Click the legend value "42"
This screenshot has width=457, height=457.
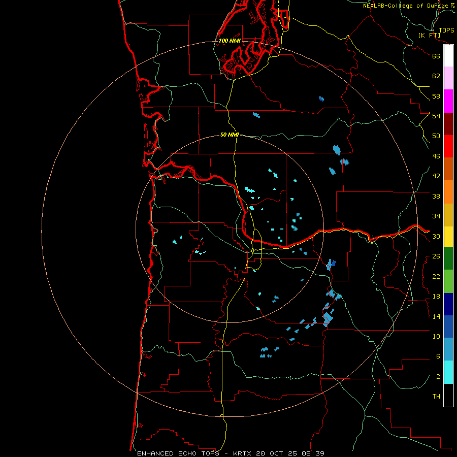(x=436, y=176)
